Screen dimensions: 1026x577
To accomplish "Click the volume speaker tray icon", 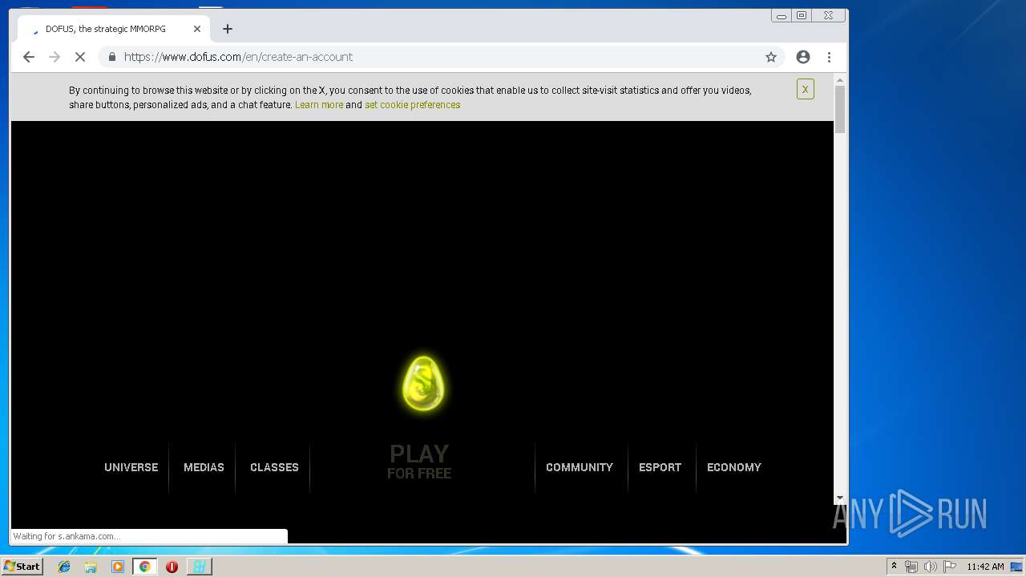I will click(x=931, y=567).
